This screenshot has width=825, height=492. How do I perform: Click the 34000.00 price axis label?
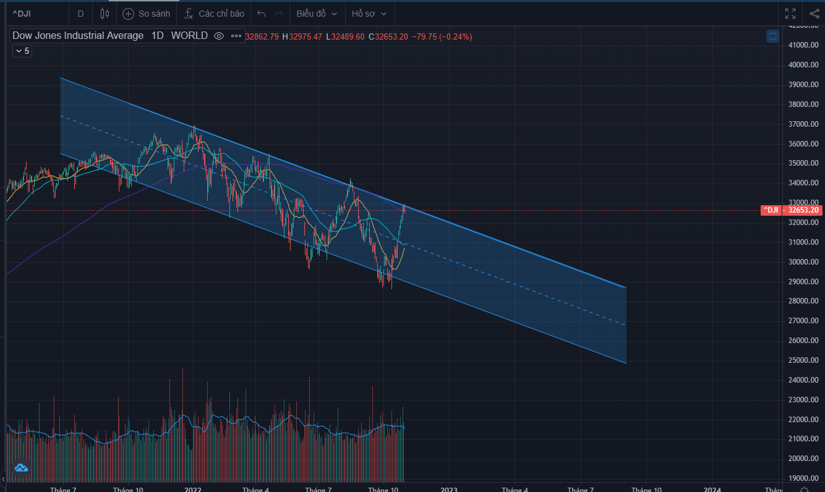click(803, 183)
